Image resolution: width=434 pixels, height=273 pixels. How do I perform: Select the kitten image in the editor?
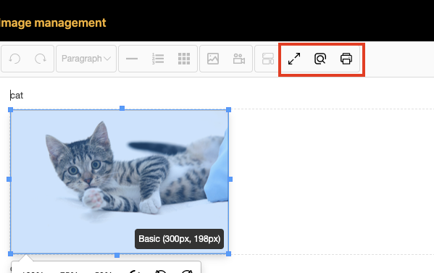point(120,182)
